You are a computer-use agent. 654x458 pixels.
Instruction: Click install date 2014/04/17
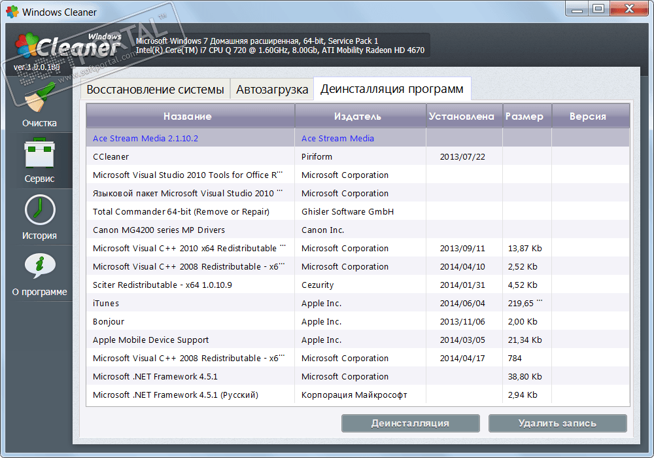click(x=462, y=359)
